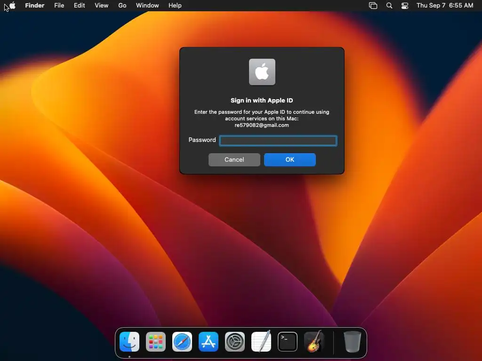Open the App Store from Dock
The image size is (482, 361).
(x=209, y=342)
